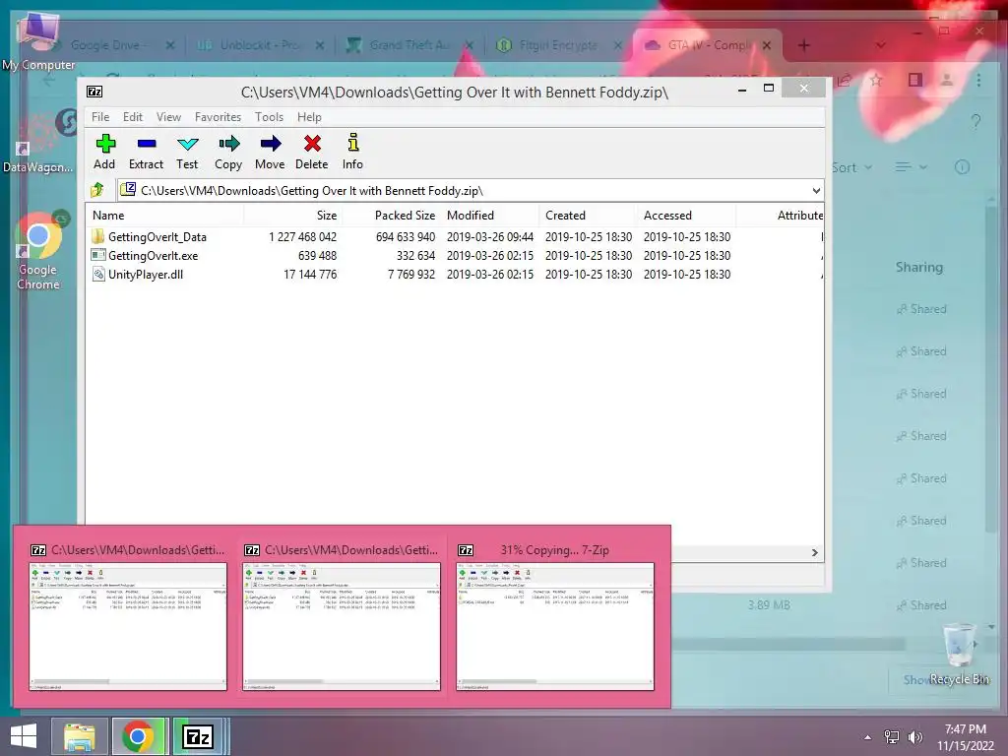This screenshot has height=756, width=1008.
Task: Click the Add toolbar icon in 7-Zip
Action: (104, 144)
